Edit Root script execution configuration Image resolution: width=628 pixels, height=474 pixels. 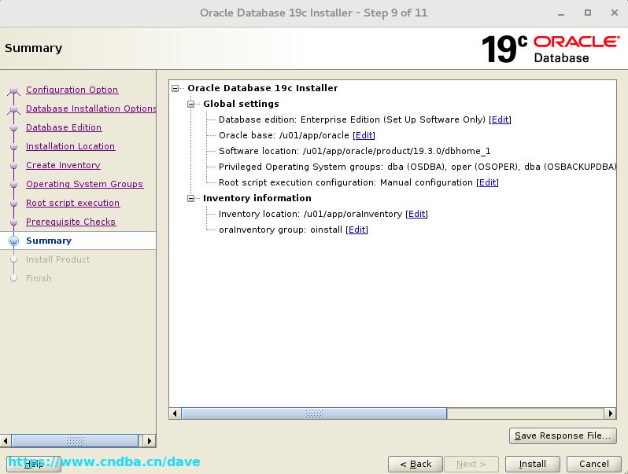(x=487, y=183)
